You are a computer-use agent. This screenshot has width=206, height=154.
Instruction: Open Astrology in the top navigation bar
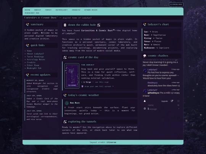(61, 10)
